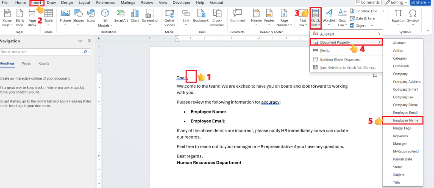The width and height of the screenshot is (434, 188).
Task: Click the Share button
Action: point(422,3)
